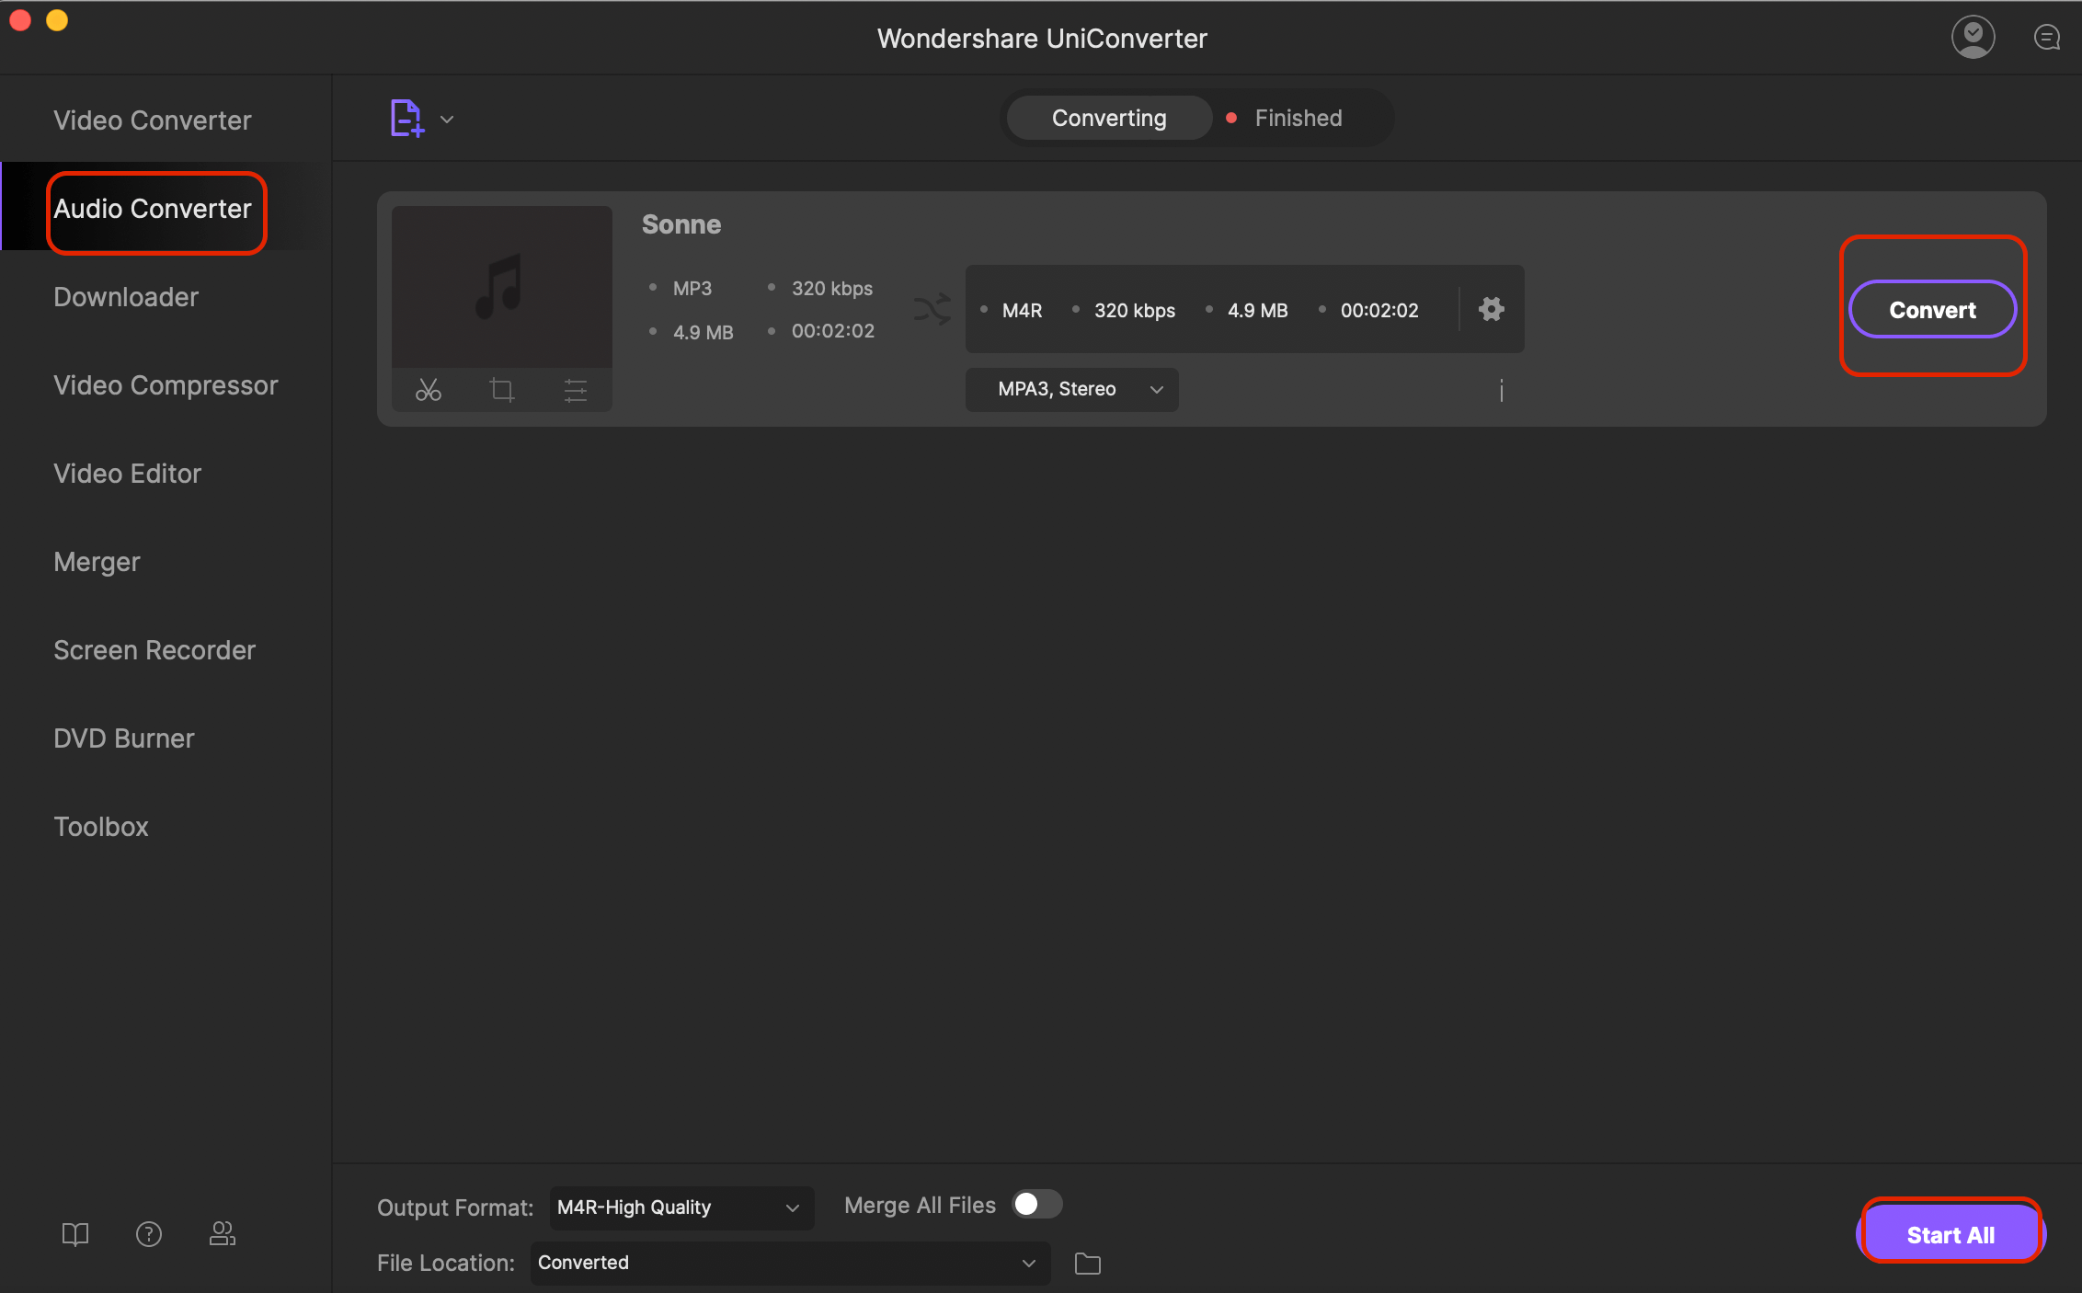This screenshot has height=1293, width=2082.
Task: Select Screen Recorder from sidebar
Action: pyautogui.click(x=154, y=649)
